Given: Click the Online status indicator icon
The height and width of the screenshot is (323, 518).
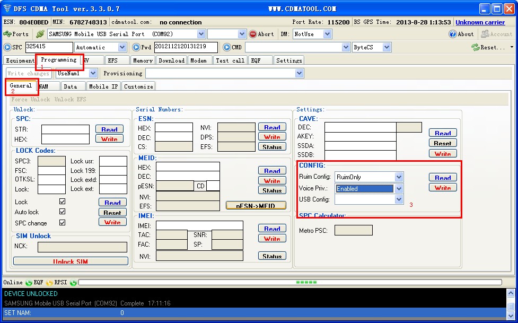Looking at the screenshot, I should pos(29,282).
